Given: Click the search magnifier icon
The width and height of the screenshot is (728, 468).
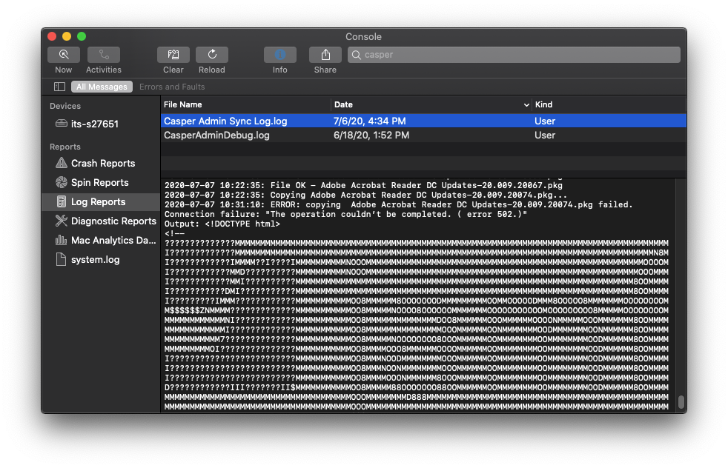Looking at the screenshot, I should tap(356, 55).
